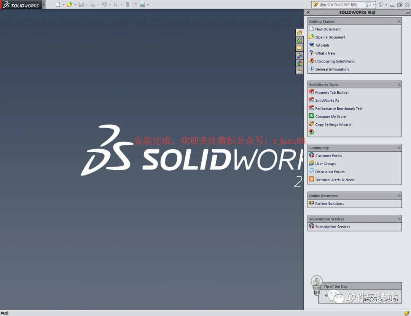Collapse the task pane with double chevron

[x=308, y=12]
